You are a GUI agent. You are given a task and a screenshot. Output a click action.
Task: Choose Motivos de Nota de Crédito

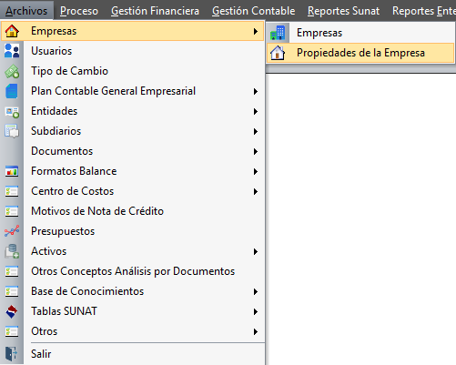[x=97, y=211]
